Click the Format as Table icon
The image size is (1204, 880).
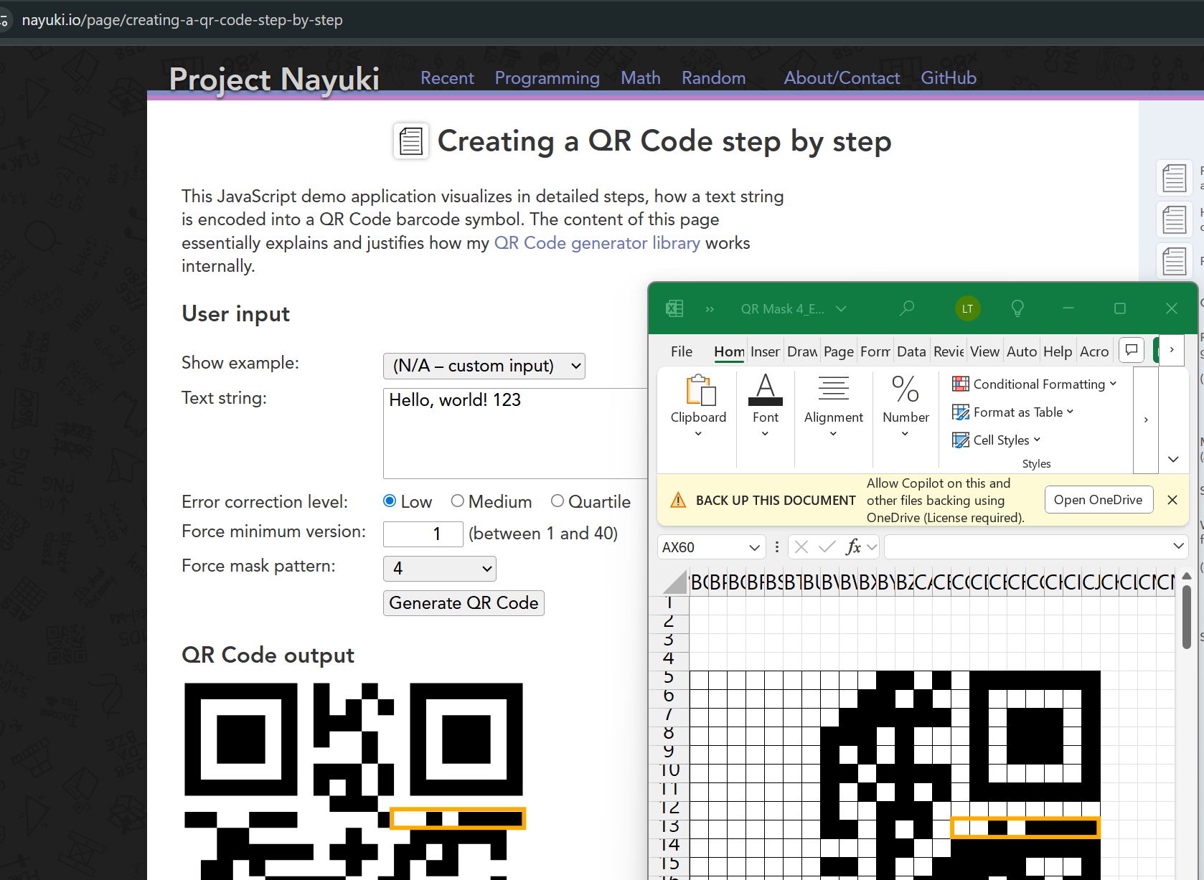(960, 412)
